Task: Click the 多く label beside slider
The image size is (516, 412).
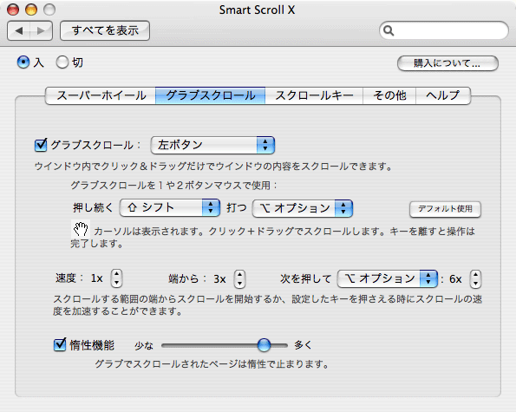Action: coord(303,345)
